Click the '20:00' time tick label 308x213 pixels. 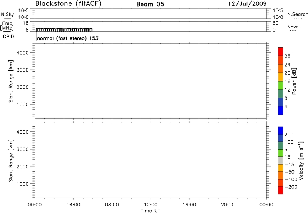228,205
